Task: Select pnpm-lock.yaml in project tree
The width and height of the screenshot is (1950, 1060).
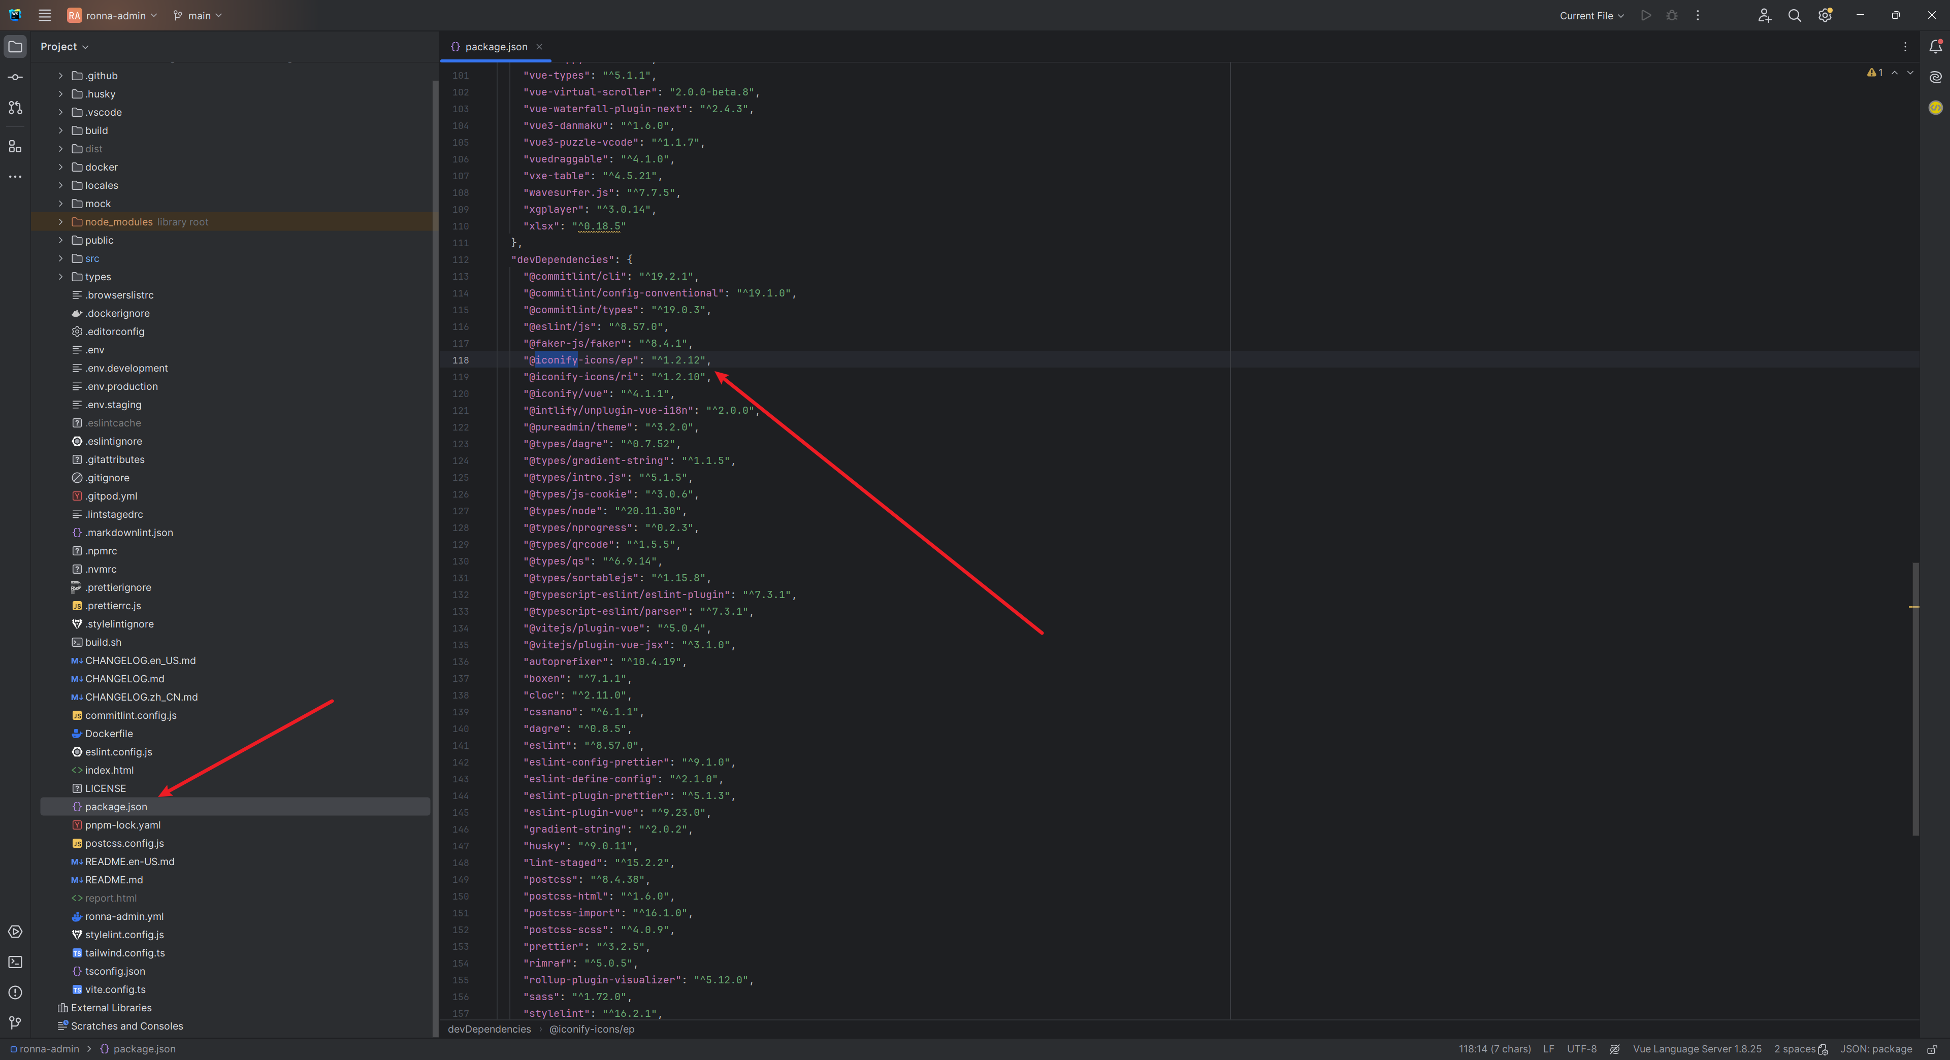Action: 122,824
